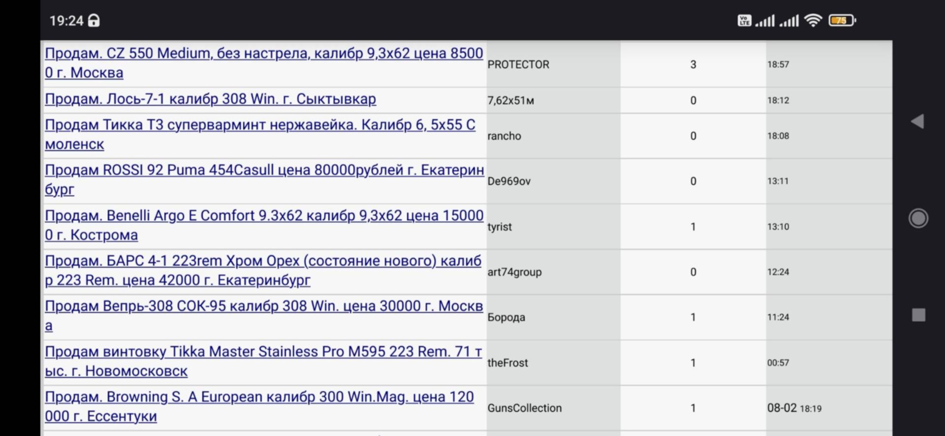
Task: Click author name De969ov
Action: 509,181
